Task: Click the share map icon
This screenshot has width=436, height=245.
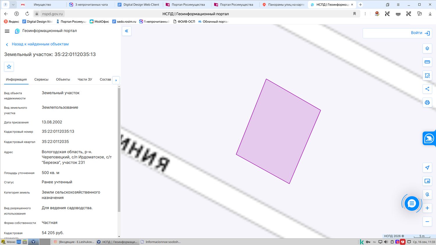Action: (x=427, y=89)
